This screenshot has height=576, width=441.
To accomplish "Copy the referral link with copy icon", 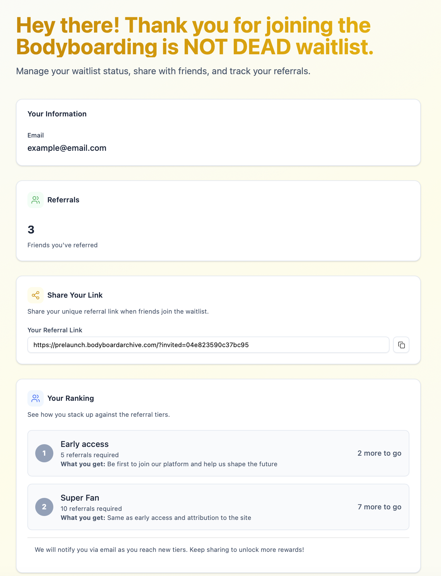I will [401, 345].
